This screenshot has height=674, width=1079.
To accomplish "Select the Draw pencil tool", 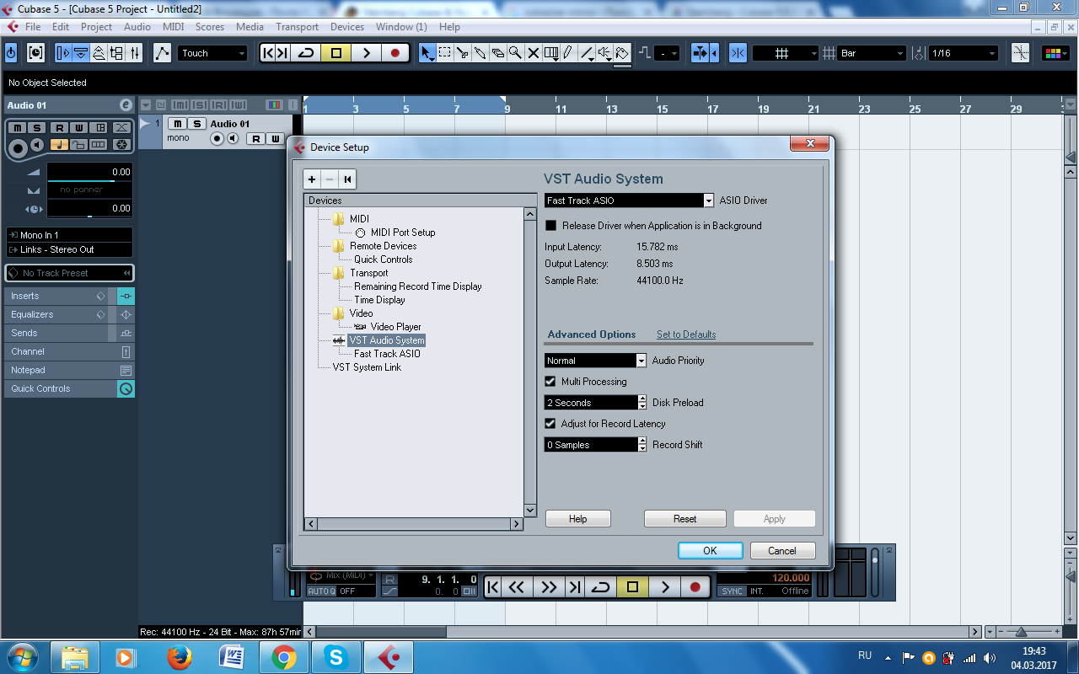I will 569,53.
